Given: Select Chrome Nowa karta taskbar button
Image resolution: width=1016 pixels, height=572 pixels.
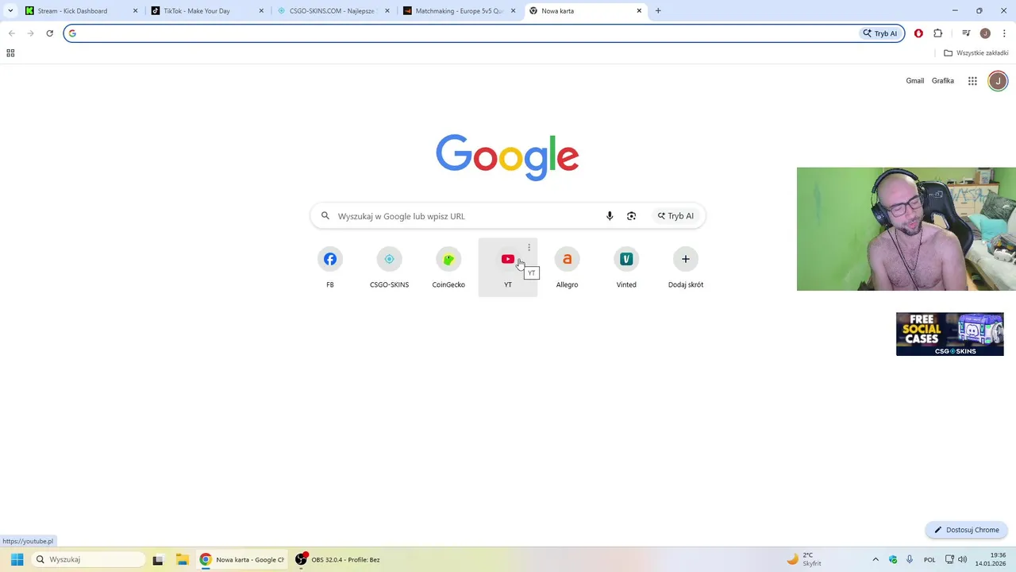Looking at the screenshot, I should [241, 559].
